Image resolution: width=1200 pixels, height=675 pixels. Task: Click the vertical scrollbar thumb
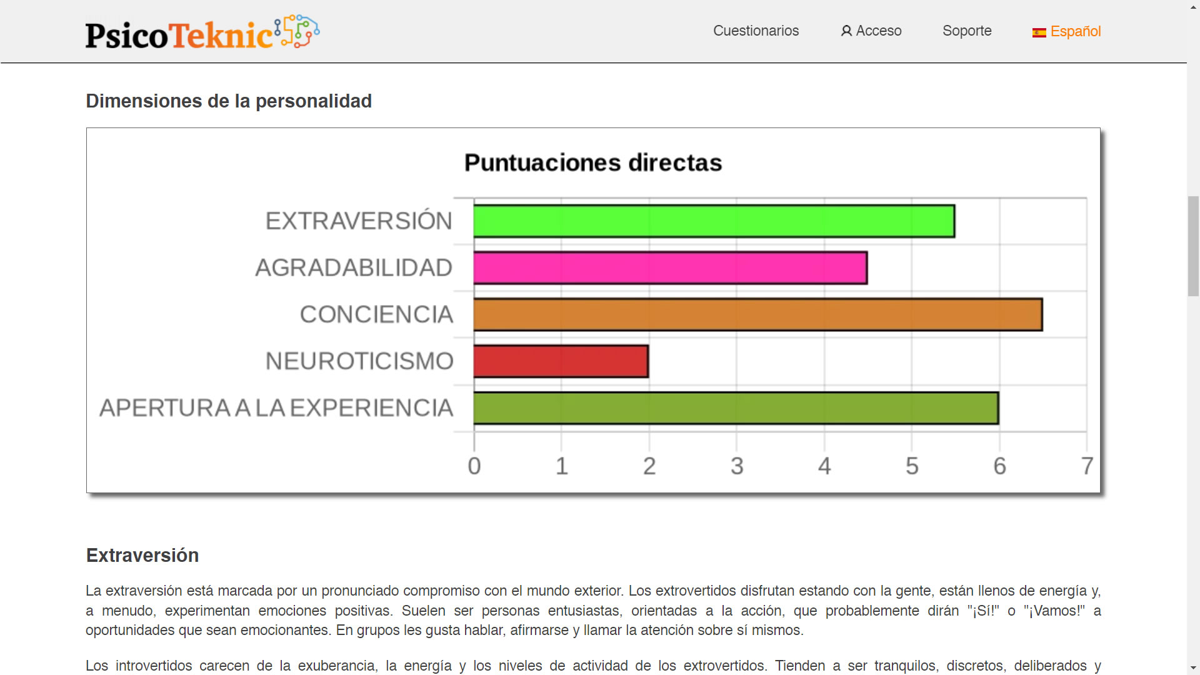[x=1193, y=246]
